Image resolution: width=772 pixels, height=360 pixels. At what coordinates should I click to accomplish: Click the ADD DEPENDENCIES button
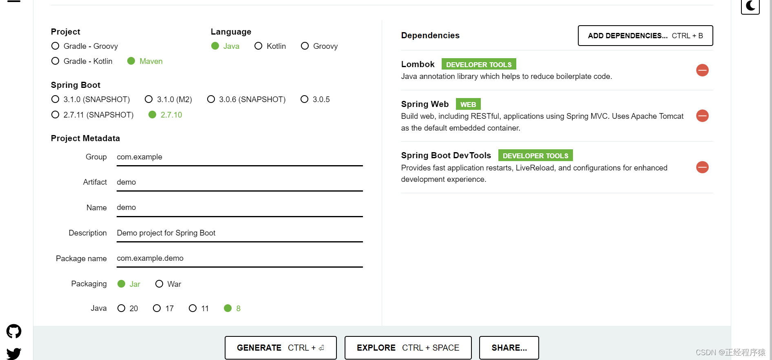(645, 36)
